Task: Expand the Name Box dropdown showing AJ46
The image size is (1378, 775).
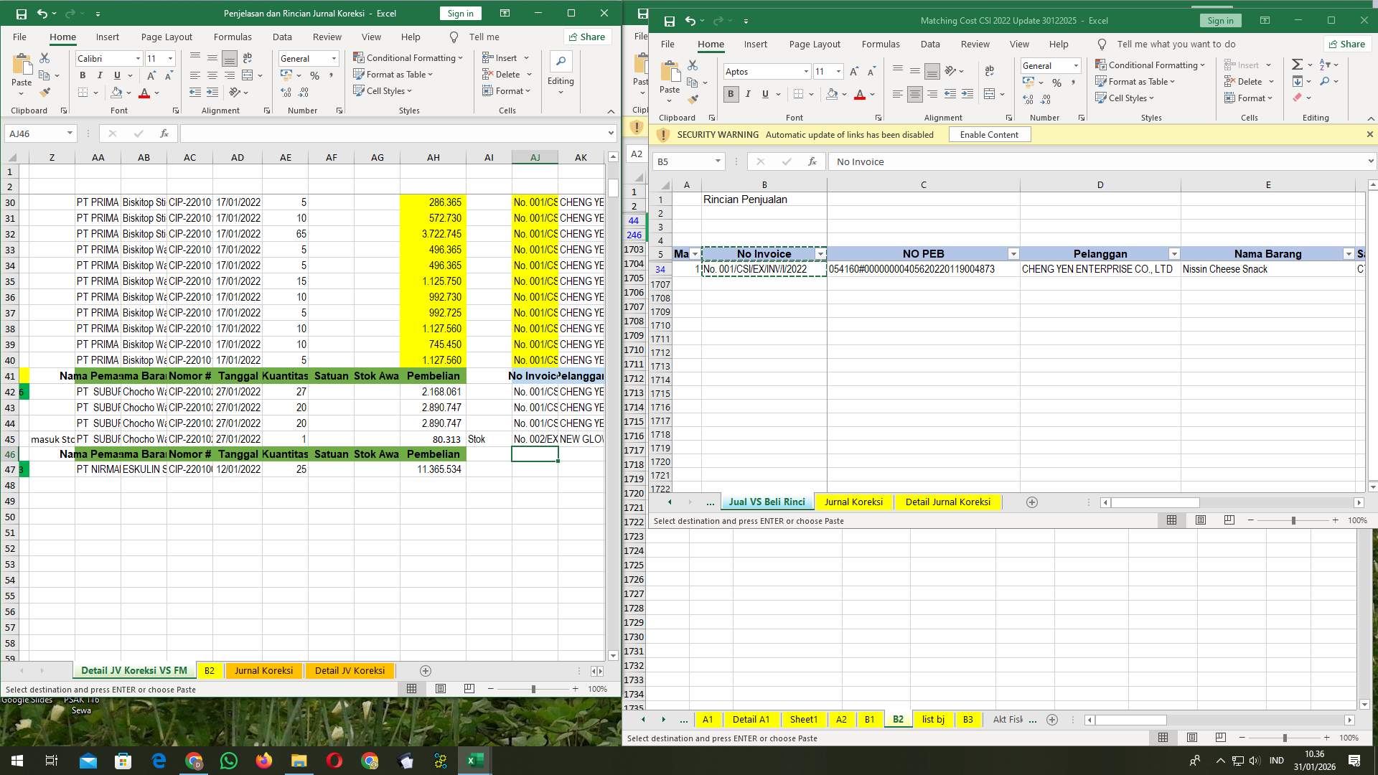Action: 69,133
